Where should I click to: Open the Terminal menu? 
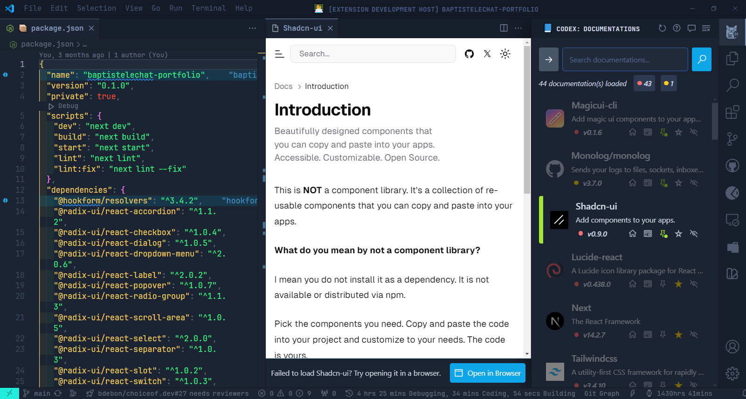[x=208, y=8]
